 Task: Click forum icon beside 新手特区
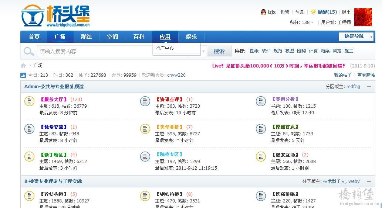30,157
